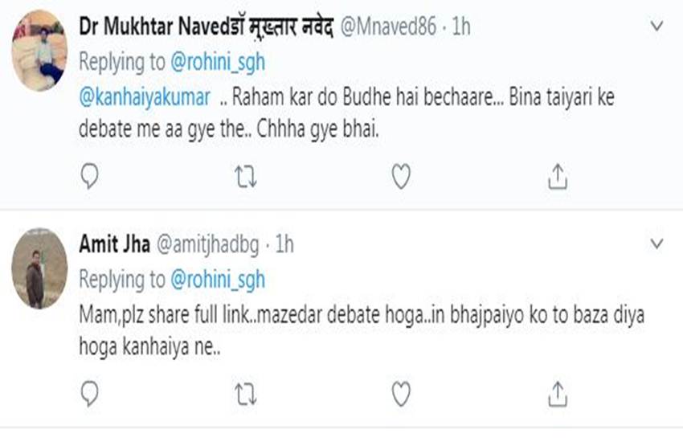Reply to Dr Mukhtar Naved's tweet
Image resolution: width=683 pixels, height=442 pixels.
(90, 177)
